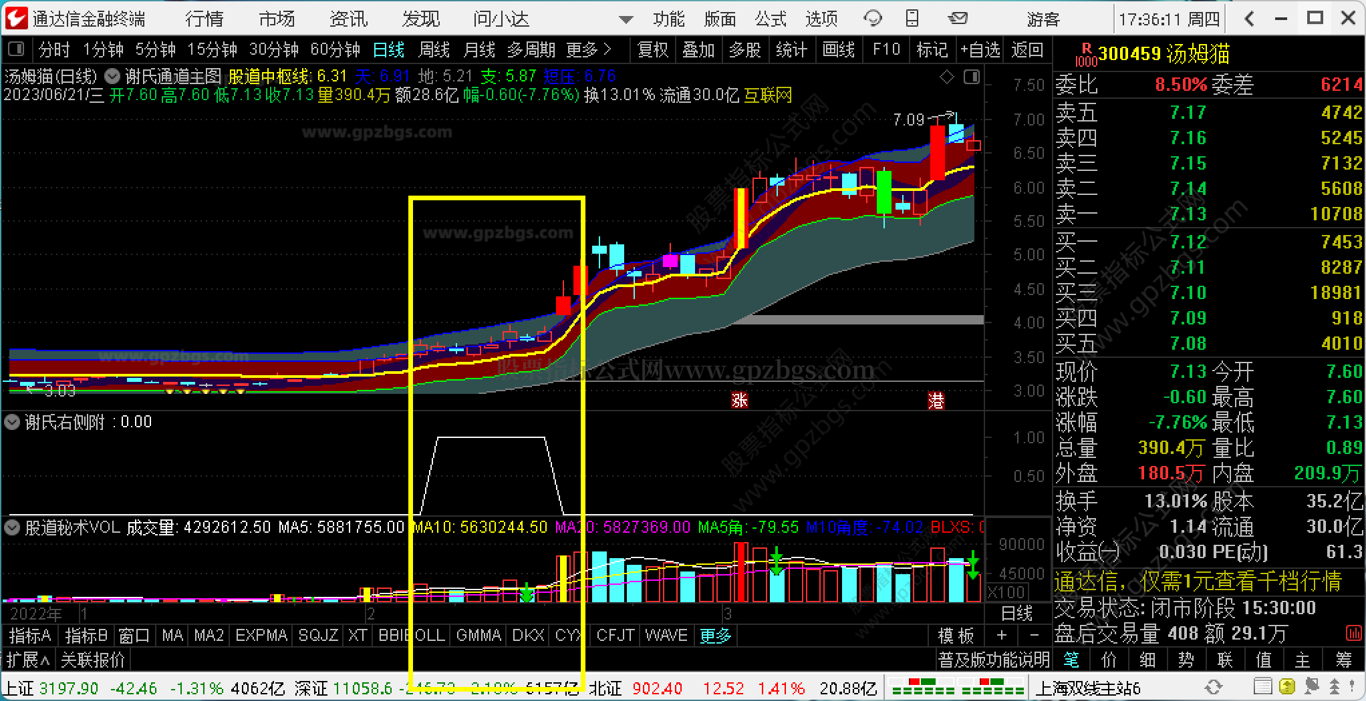Click the satellite dish icon in status bar
The height and width of the screenshot is (701, 1366).
pos(1311,687)
